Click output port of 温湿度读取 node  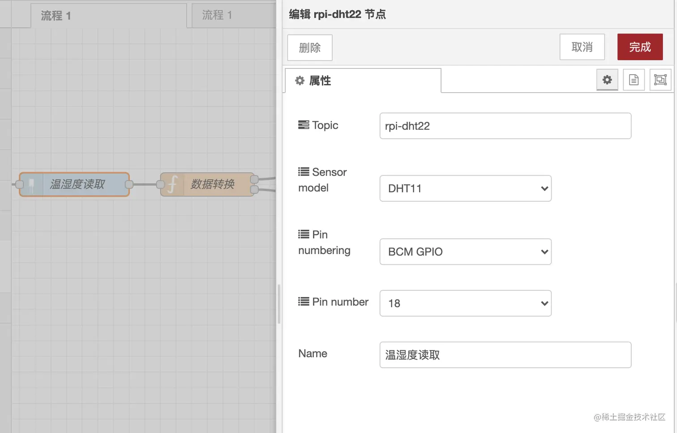[x=129, y=184]
